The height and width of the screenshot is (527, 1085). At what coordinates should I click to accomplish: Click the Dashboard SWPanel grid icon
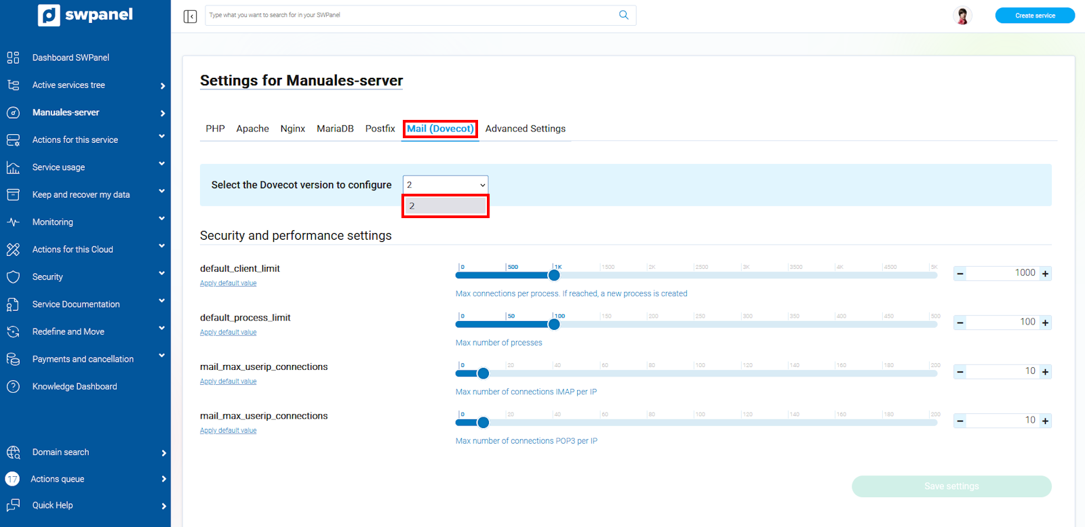click(13, 58)
